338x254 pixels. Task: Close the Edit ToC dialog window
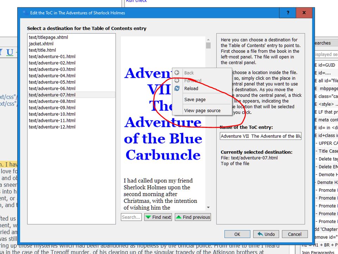click(304, 13)
